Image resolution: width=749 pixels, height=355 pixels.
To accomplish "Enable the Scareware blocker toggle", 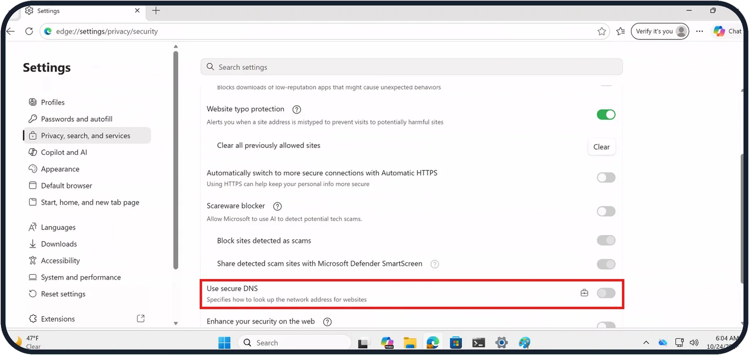I will tap(606, 211).
